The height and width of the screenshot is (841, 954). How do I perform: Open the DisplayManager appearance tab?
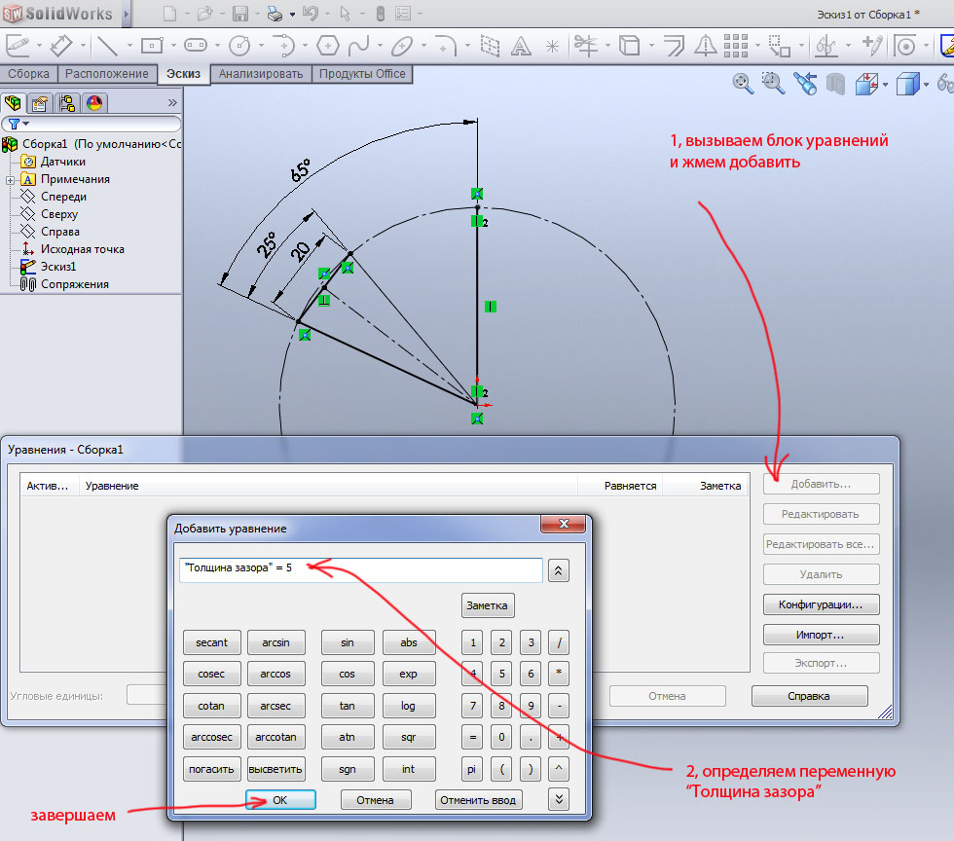pyautogui.click(x=94, y=102)
